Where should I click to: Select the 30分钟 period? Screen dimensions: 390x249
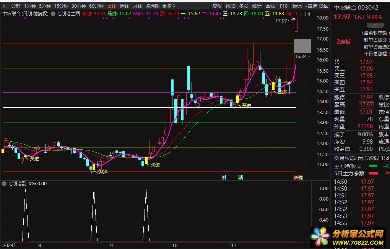(x=79, y=6)
